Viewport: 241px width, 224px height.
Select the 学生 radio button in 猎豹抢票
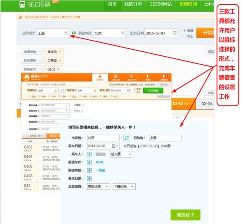coord(135,92)
